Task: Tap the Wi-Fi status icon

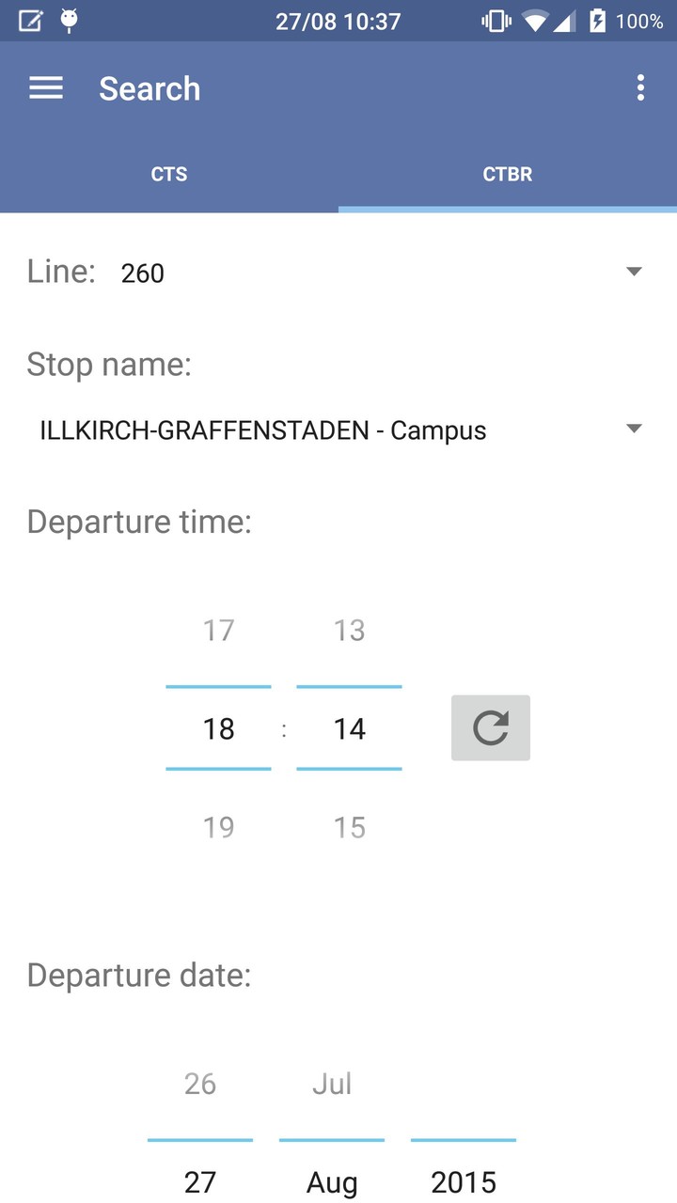Action: click(x=535, y=21)
